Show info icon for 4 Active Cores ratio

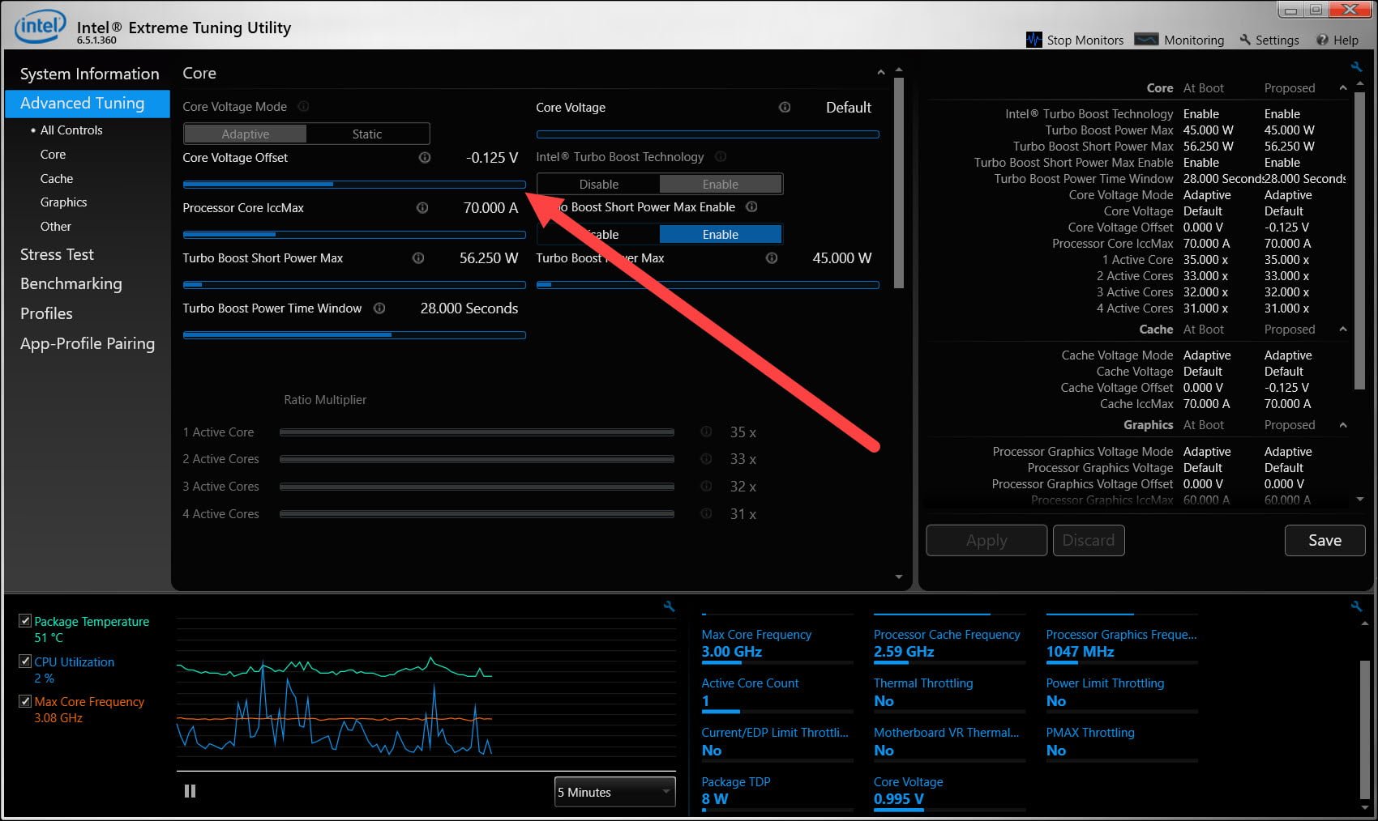706,513
